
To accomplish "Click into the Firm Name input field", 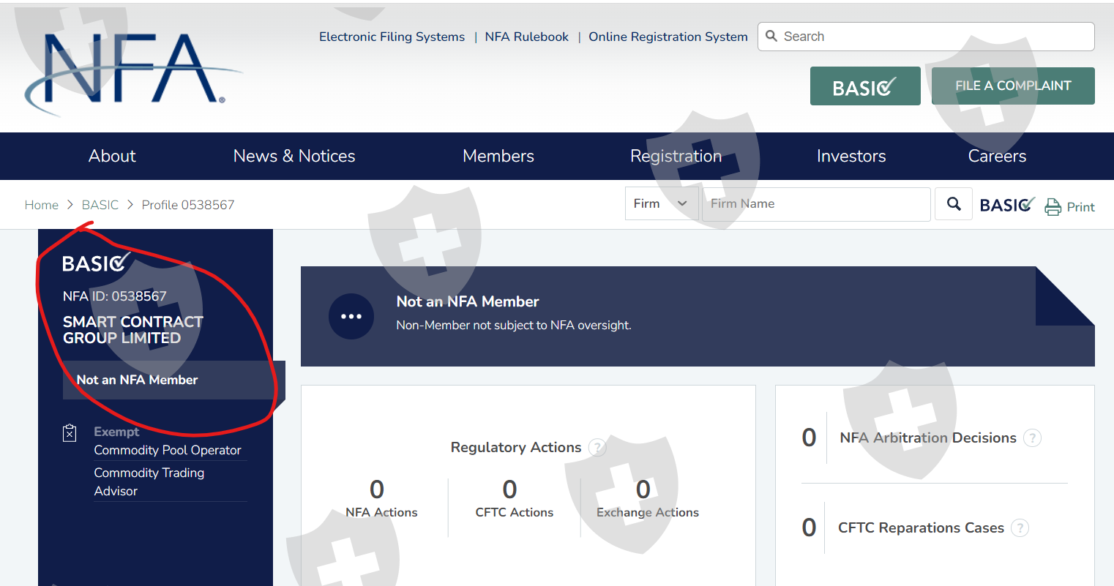I will click(816, 204).
